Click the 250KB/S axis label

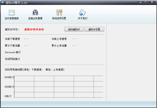coord(9,87)
